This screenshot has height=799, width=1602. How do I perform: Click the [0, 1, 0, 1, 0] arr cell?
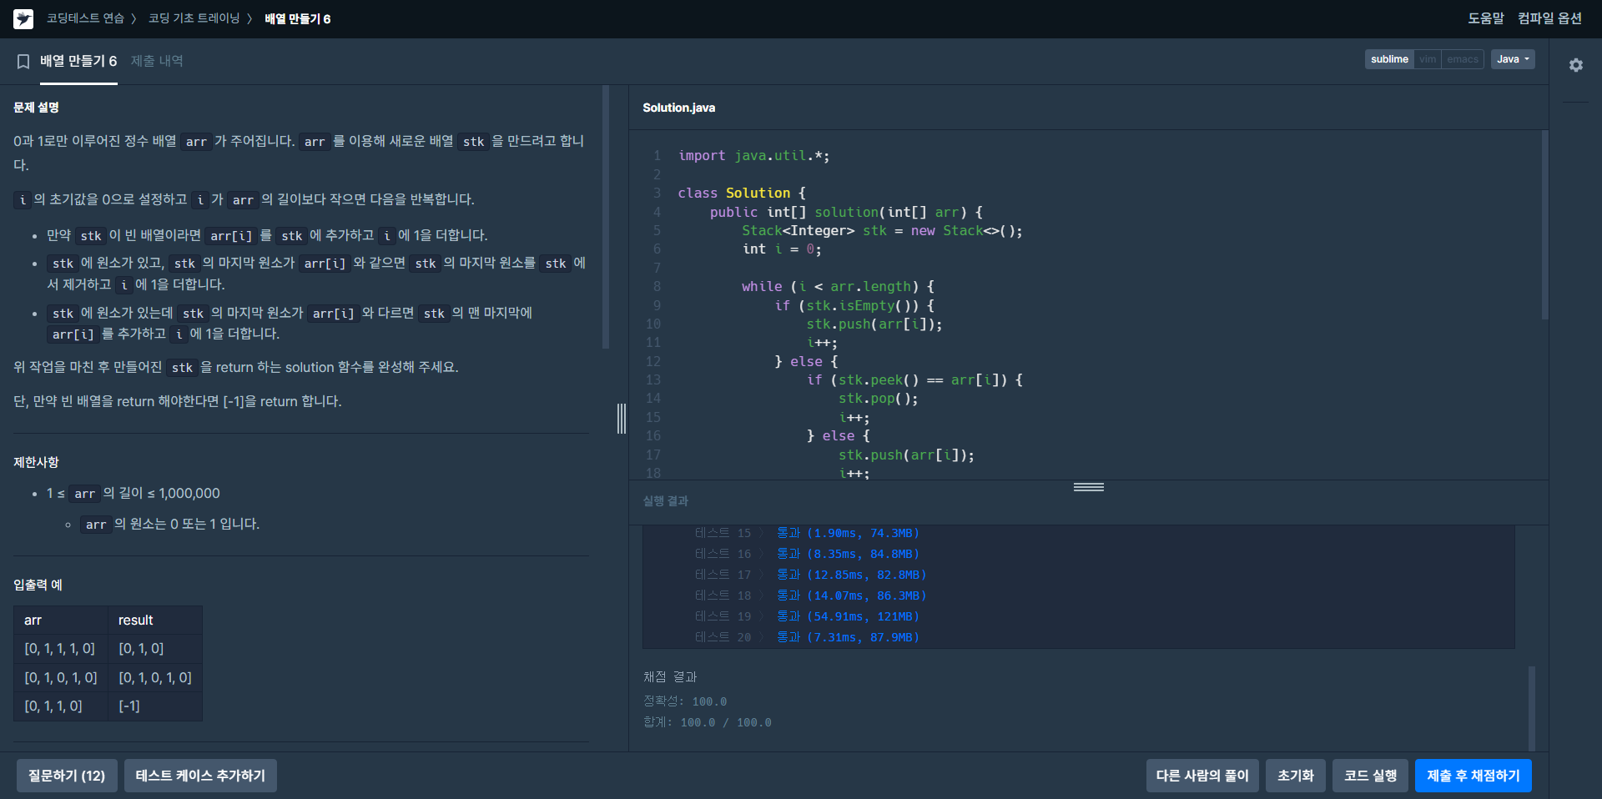(61, 677)
